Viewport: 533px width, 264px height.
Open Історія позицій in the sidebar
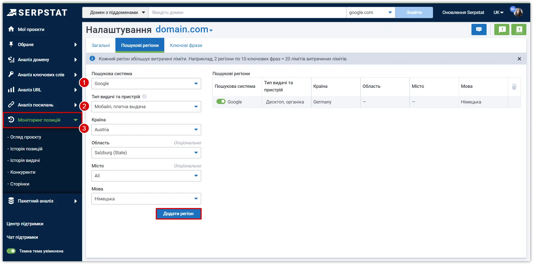coord(26,149)
